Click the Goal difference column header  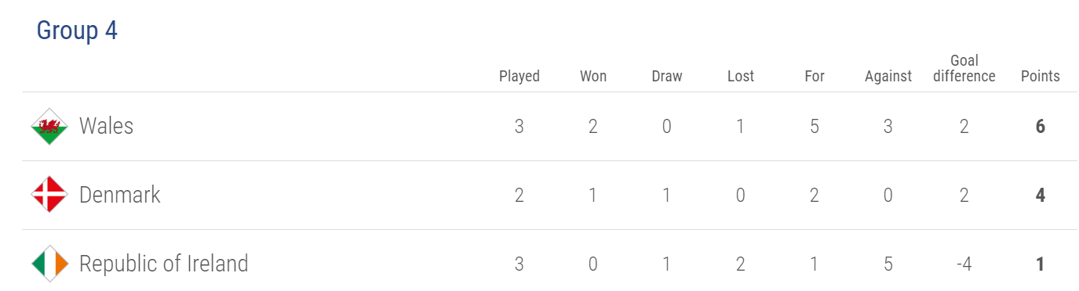[964, 69]
